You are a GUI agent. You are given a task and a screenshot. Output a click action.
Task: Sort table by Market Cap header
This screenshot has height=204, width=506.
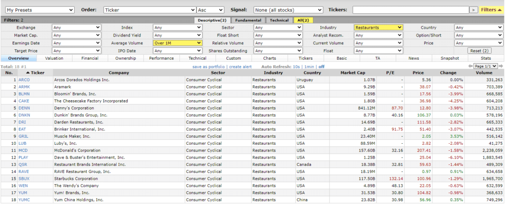click(353, 73)
